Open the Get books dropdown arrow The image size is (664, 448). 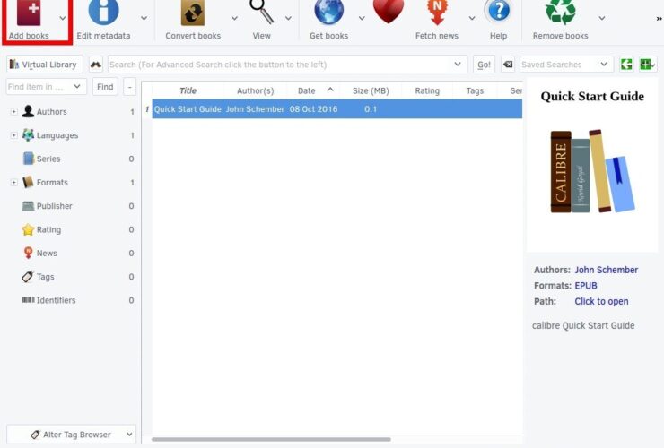[x=362, y=18]
